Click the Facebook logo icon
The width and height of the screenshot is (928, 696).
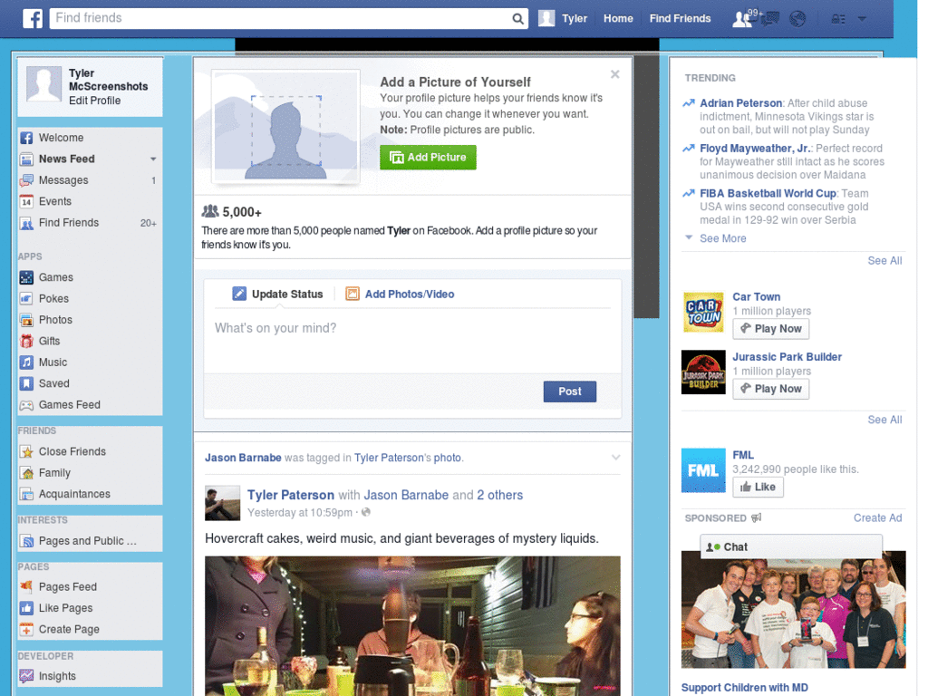point(33,18)
